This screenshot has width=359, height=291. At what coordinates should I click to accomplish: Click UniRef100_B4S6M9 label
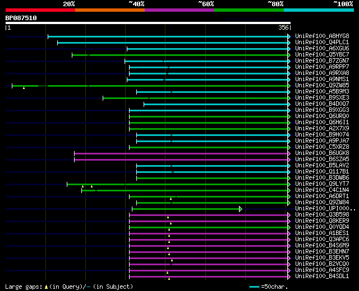322,246
